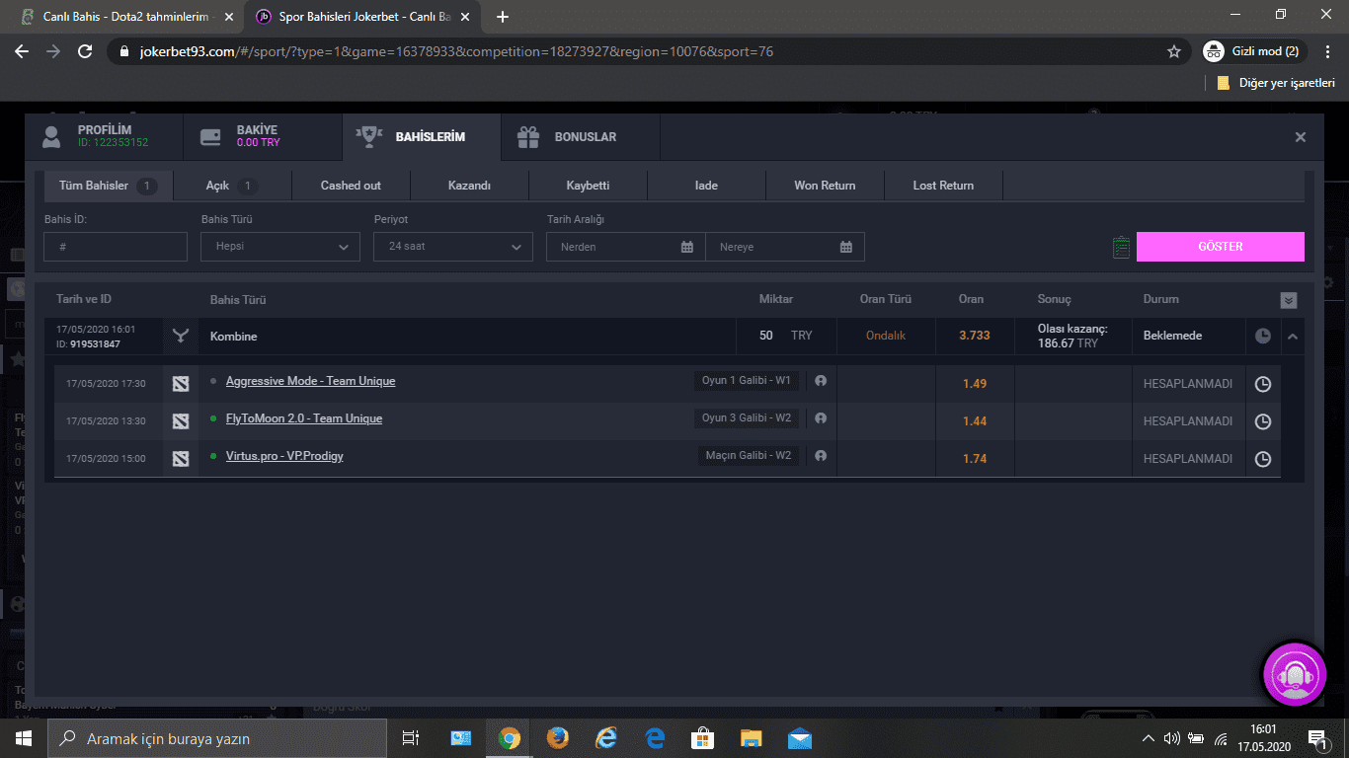
Task: Open Microsoft Store from the taskbar
Action: click(703, 738)
